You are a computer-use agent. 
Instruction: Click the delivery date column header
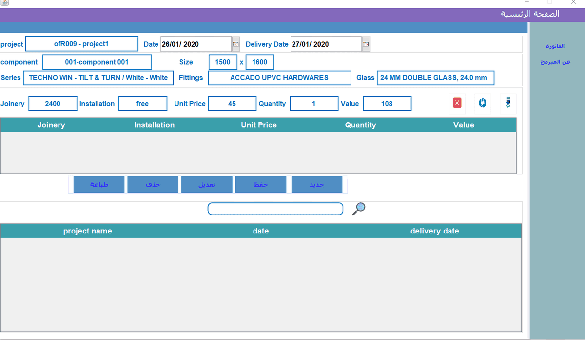(x=435, y=231)
